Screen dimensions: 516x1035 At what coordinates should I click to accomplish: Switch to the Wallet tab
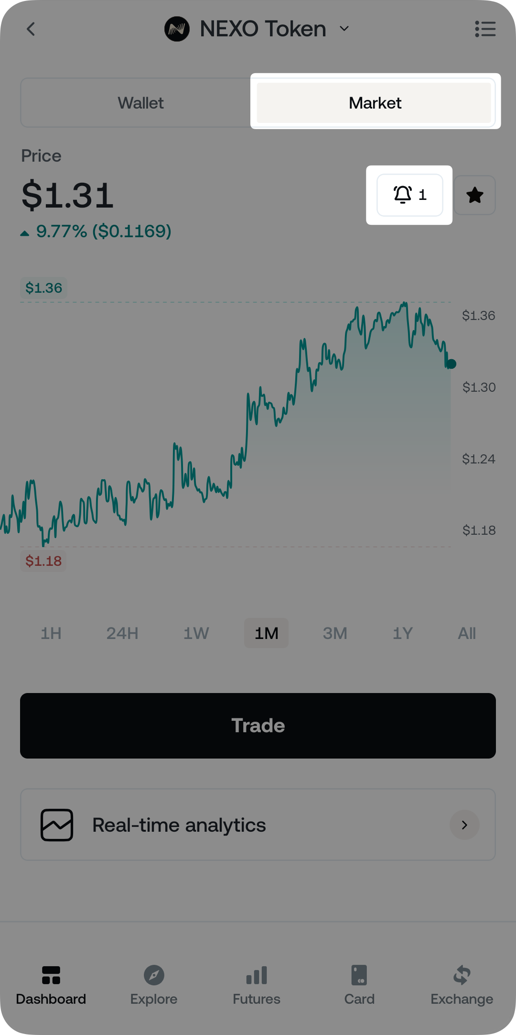pyautogui.click(x=140, y=103)
